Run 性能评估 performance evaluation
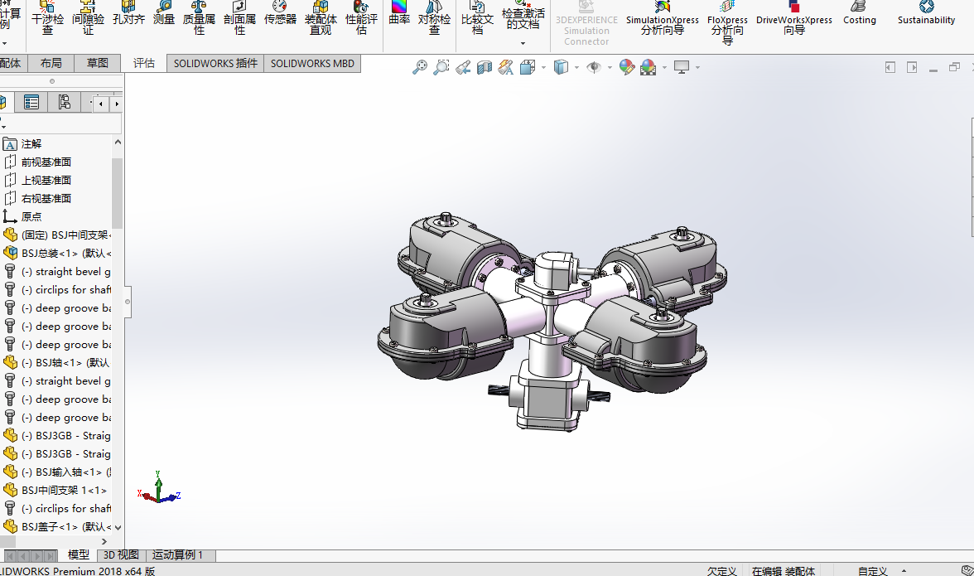 click(x=361, y=17)
